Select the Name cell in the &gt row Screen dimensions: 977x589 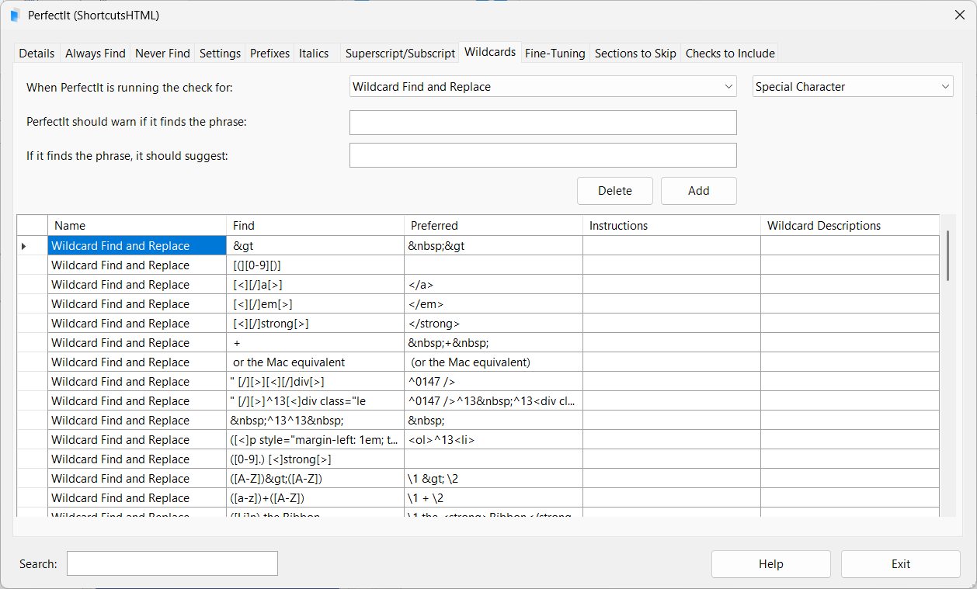pyautogui.click(x=137, y=246)
